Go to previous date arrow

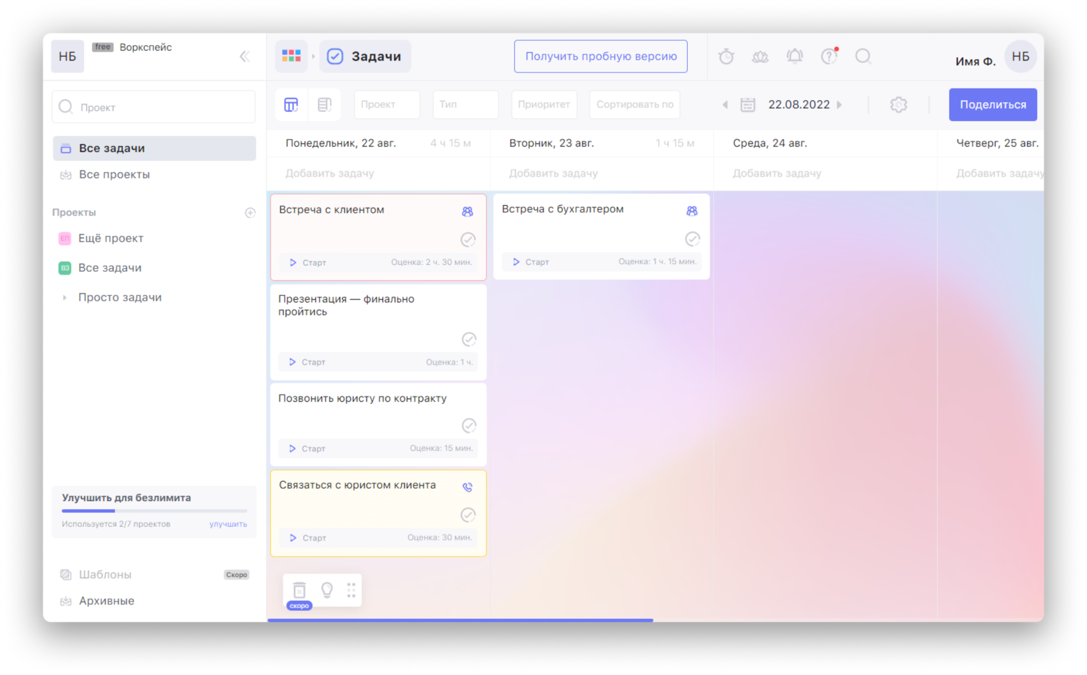[x=725, y=105]
